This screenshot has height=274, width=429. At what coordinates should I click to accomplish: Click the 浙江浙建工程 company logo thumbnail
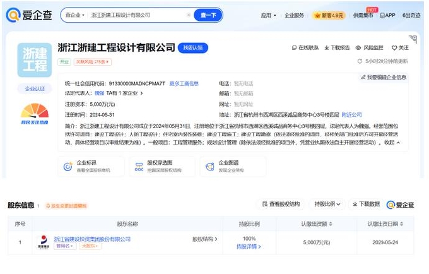[x=35, y=59]
